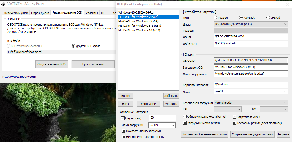292x142 pixels.
Task: Click Сохранить текущую систему button
Action: click(252, 134)
